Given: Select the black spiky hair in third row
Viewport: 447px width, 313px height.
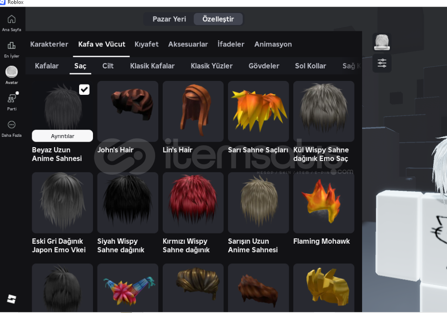Looking at the screenshot, I should (x=63, y=288).
